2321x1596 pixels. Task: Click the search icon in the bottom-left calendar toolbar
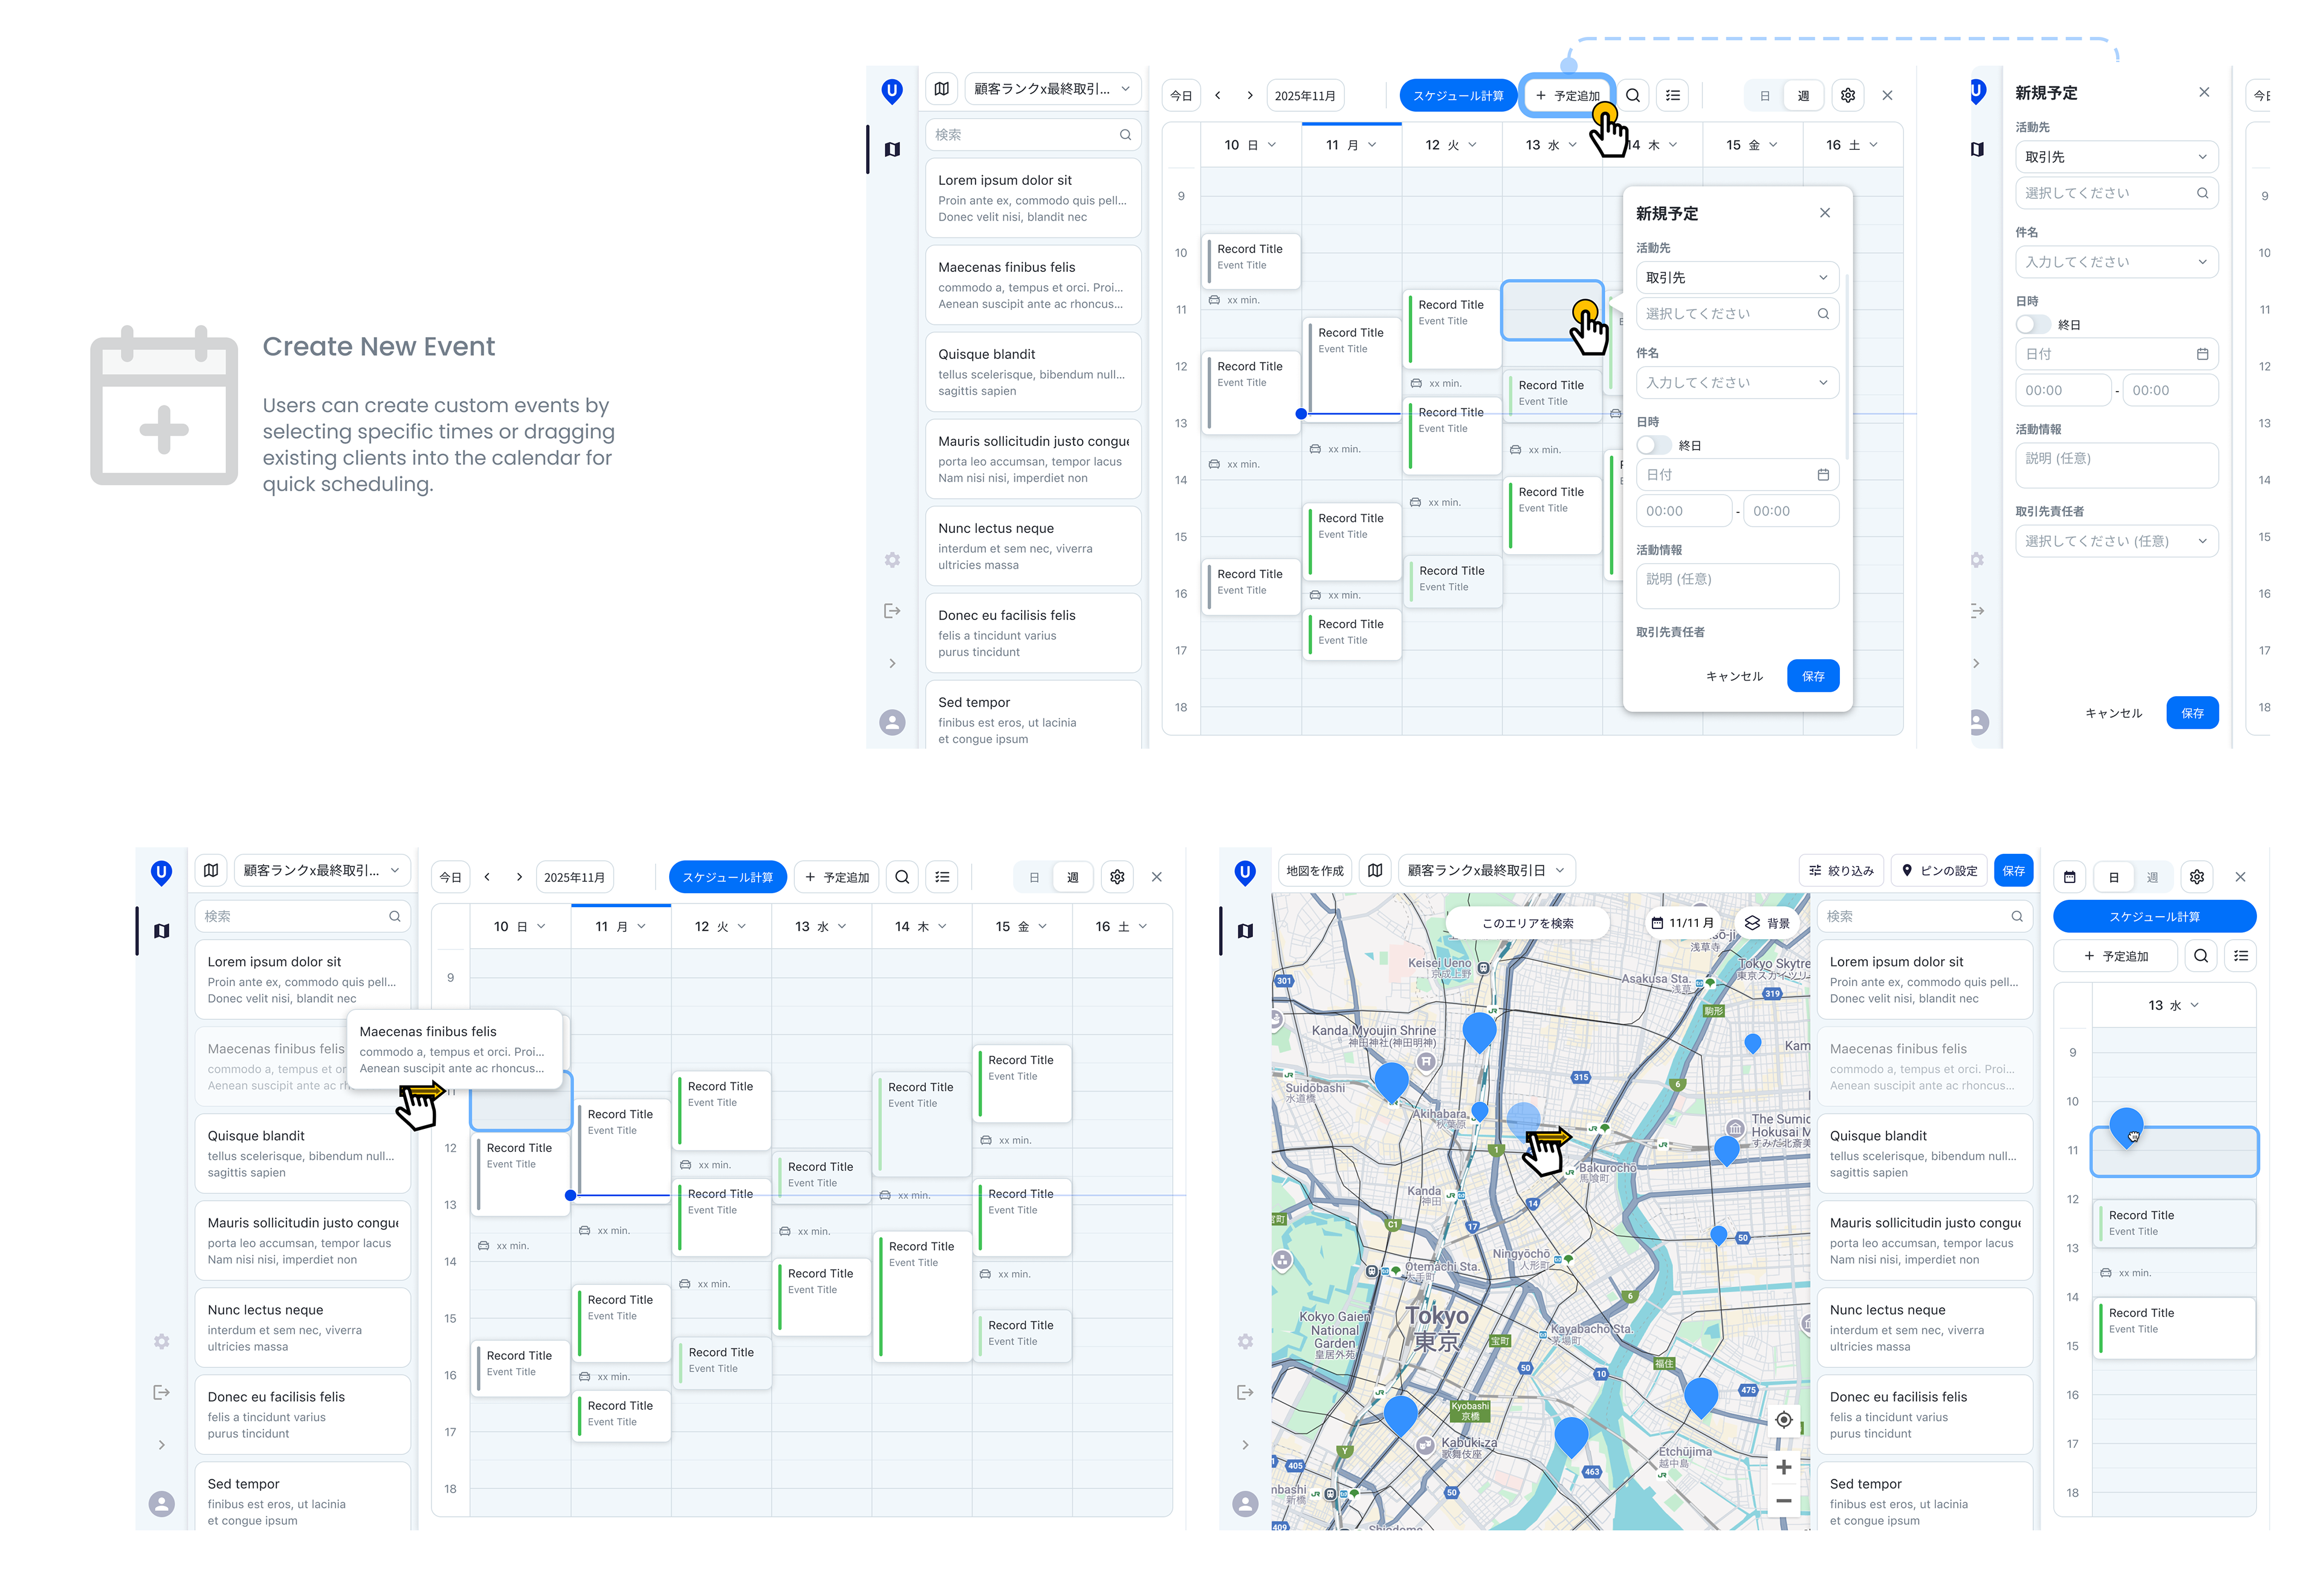902,877
